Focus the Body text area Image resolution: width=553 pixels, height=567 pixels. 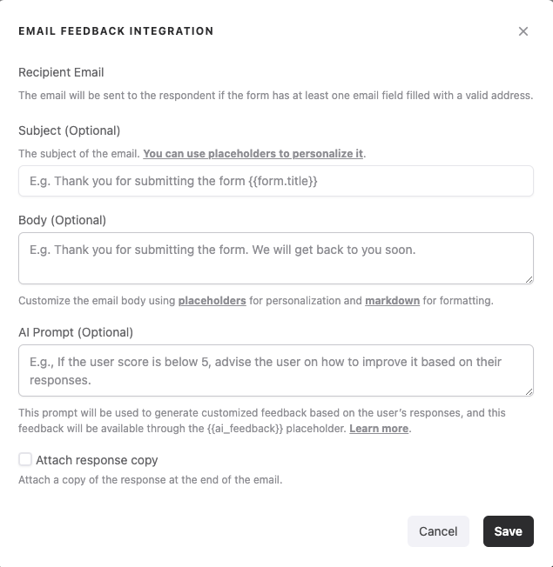275,257
